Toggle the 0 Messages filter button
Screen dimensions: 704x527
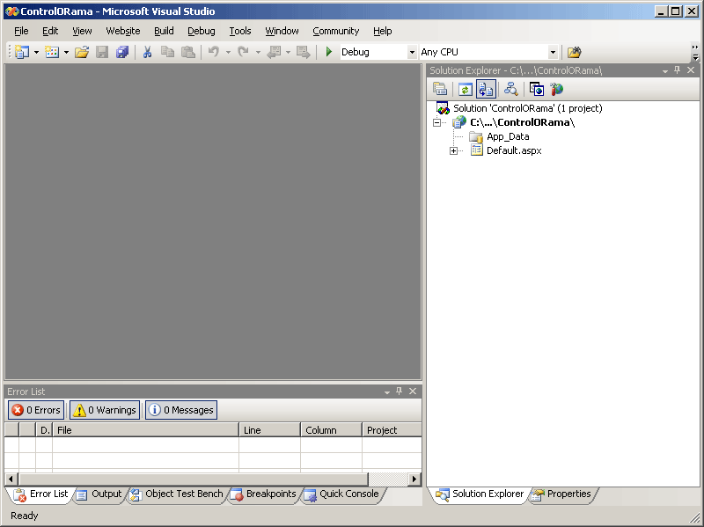pyautogui.click(x=180, y=410)
